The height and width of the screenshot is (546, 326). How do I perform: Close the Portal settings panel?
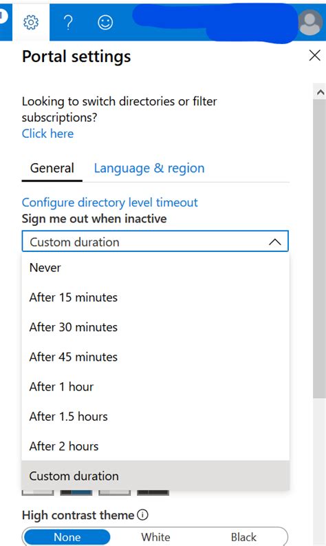[x=314, y=55]
